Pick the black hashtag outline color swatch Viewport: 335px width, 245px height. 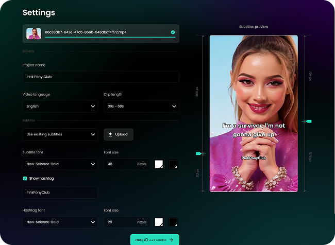click(x=173, y=222)
